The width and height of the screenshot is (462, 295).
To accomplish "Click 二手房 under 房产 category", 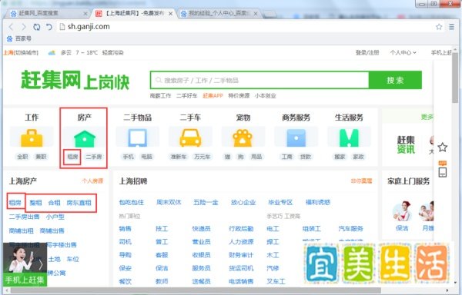I will (94, 157).
